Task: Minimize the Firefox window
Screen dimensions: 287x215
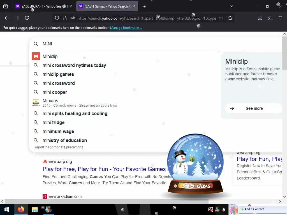Action: point(254,6)
